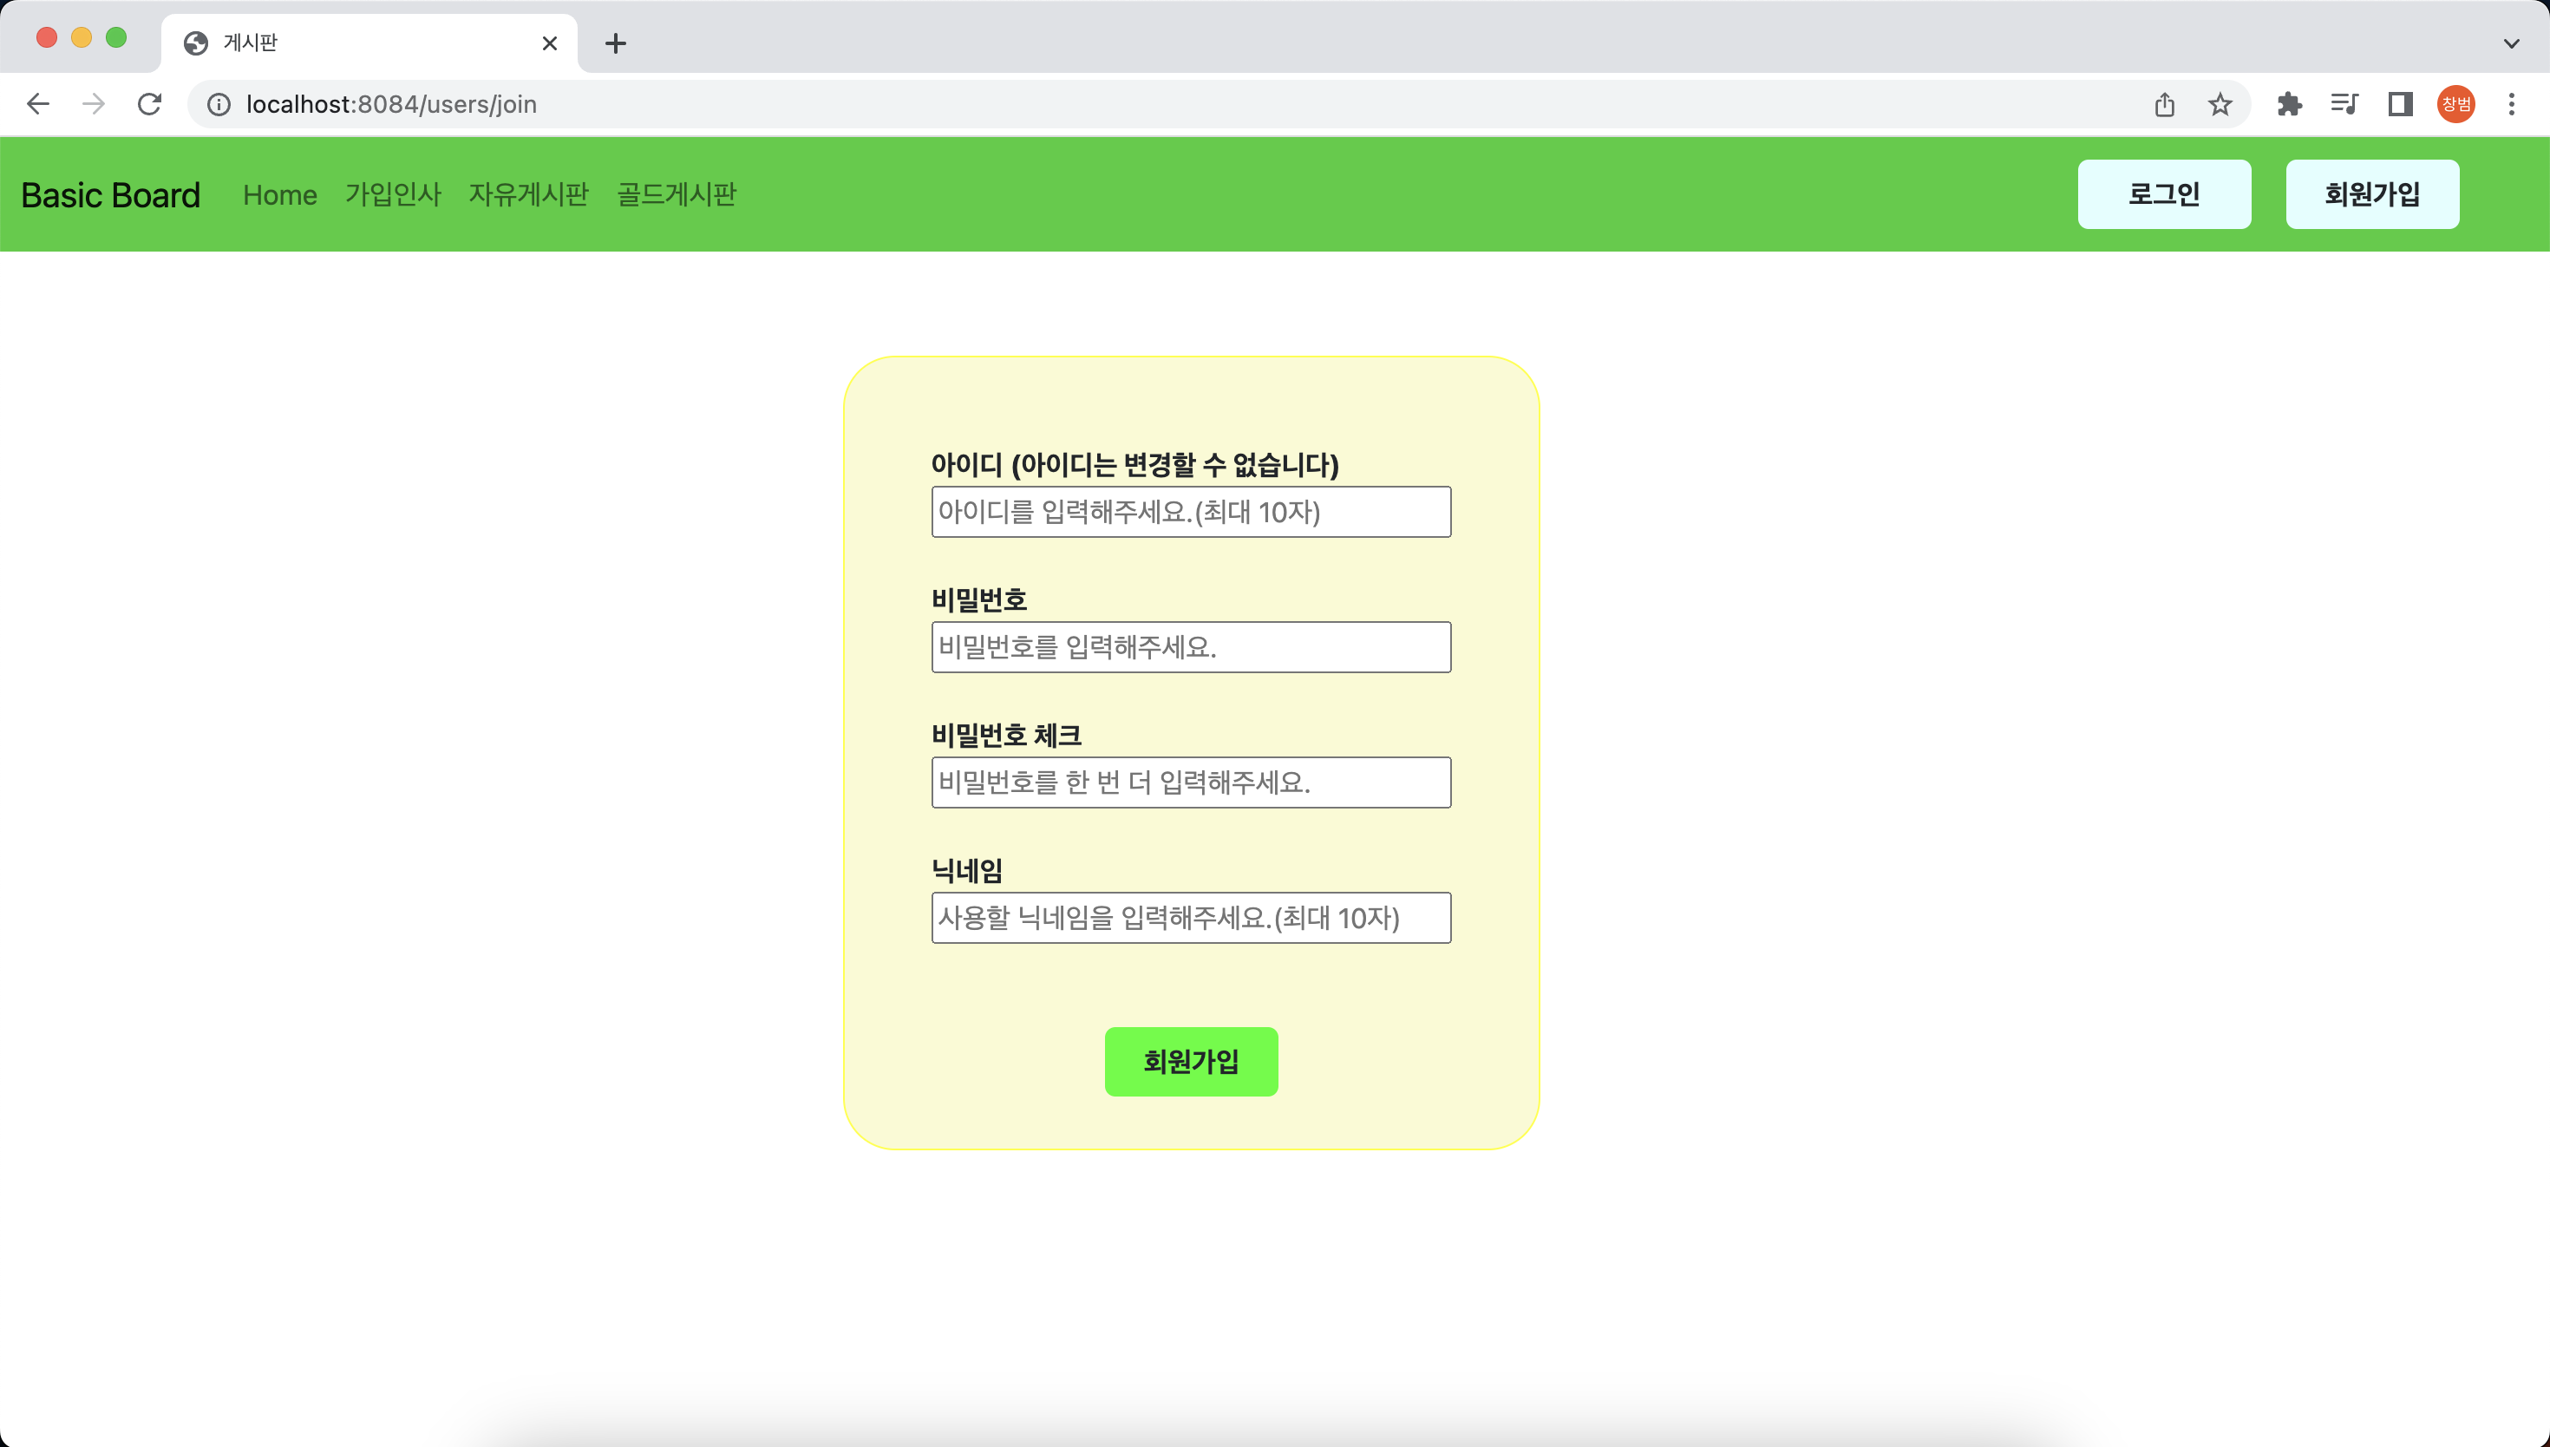Expand the tab search chevron
This screenshot has width=2550, height=1447.
click(x=2511, y=43)
